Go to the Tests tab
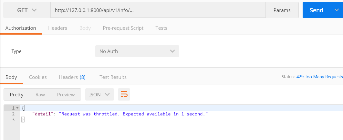This screenshot has height=140, width=343. [x=161, y=28]
